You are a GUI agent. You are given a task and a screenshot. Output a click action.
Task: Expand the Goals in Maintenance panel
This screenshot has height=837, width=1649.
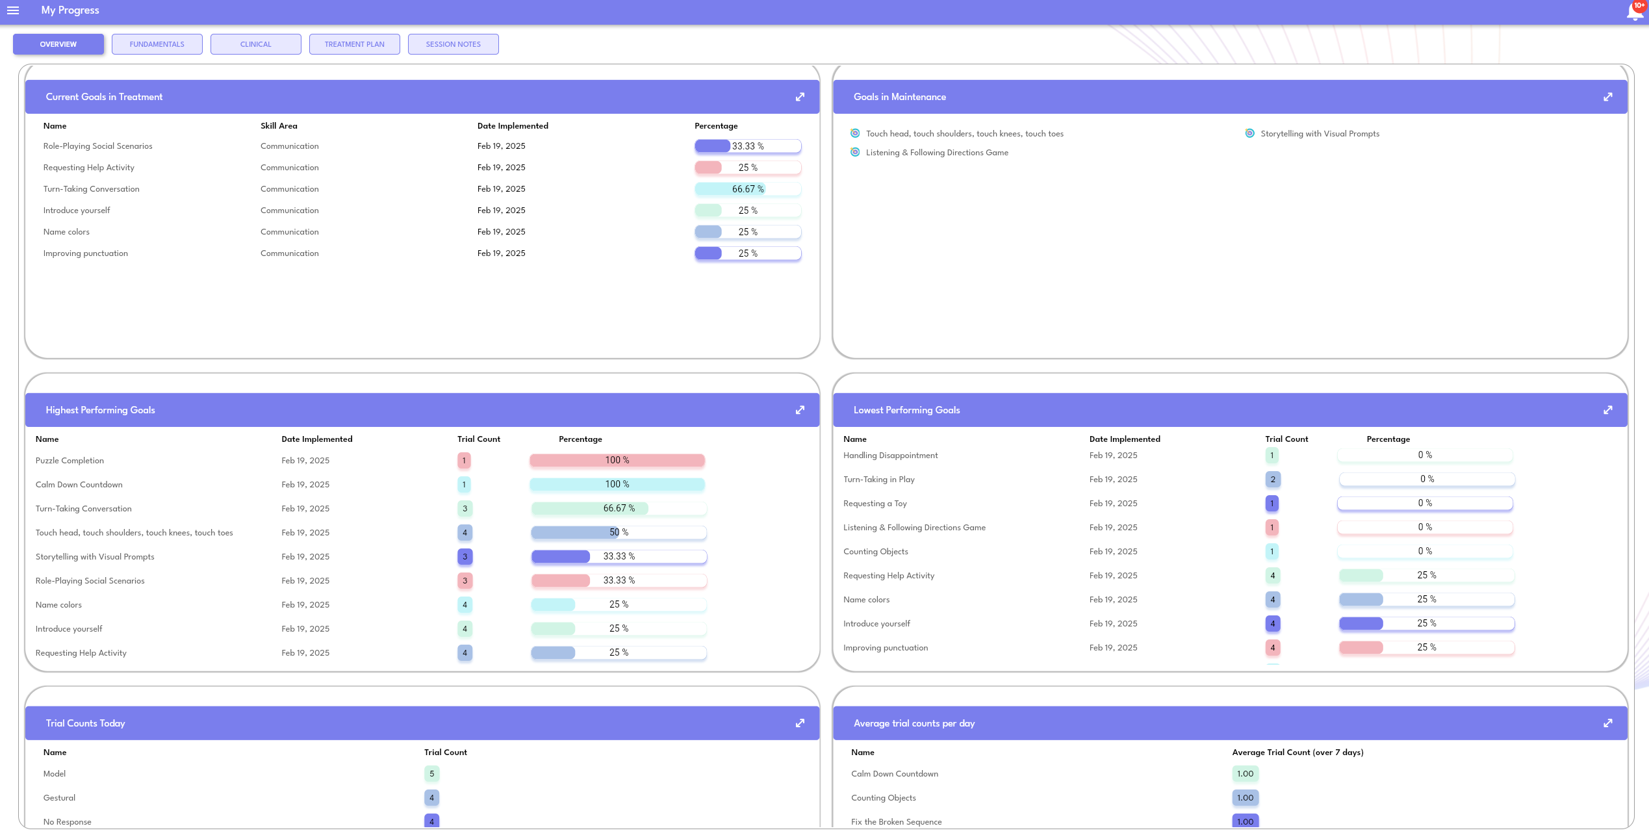(x=1607, y=97)
